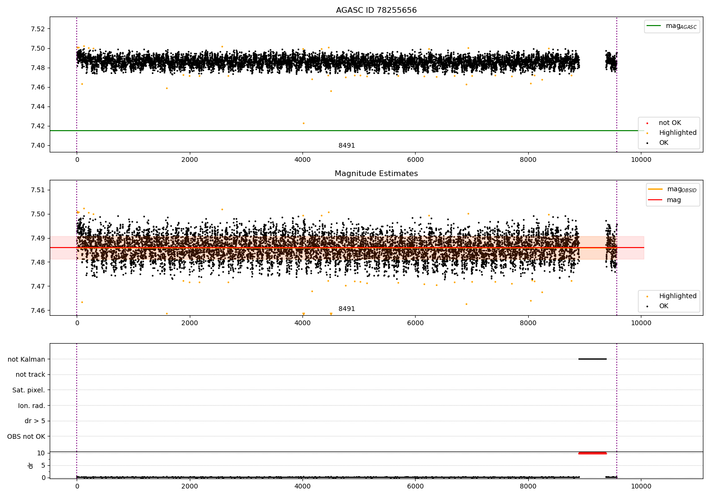This screenshot has height=497, width=710.
Task: Click the 'dr > 5' row label
Action: (x=35, y=421)
